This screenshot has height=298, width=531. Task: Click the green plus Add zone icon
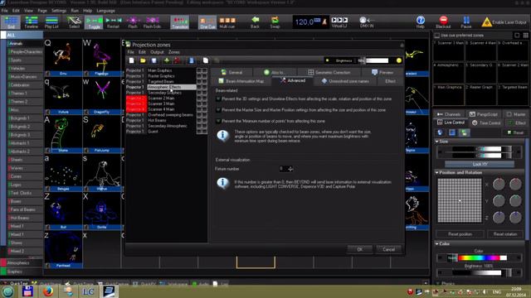point(167,60)
